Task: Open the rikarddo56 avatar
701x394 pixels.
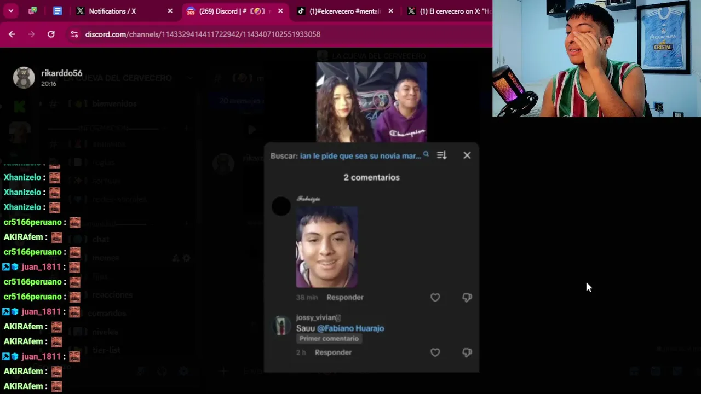Action: point(24,78)
